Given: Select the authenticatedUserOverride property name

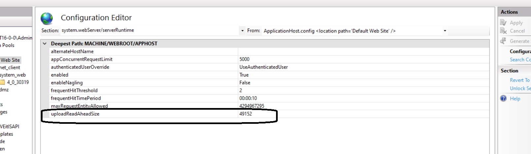Looking at the screenshot, I should (x=80, y=67).
